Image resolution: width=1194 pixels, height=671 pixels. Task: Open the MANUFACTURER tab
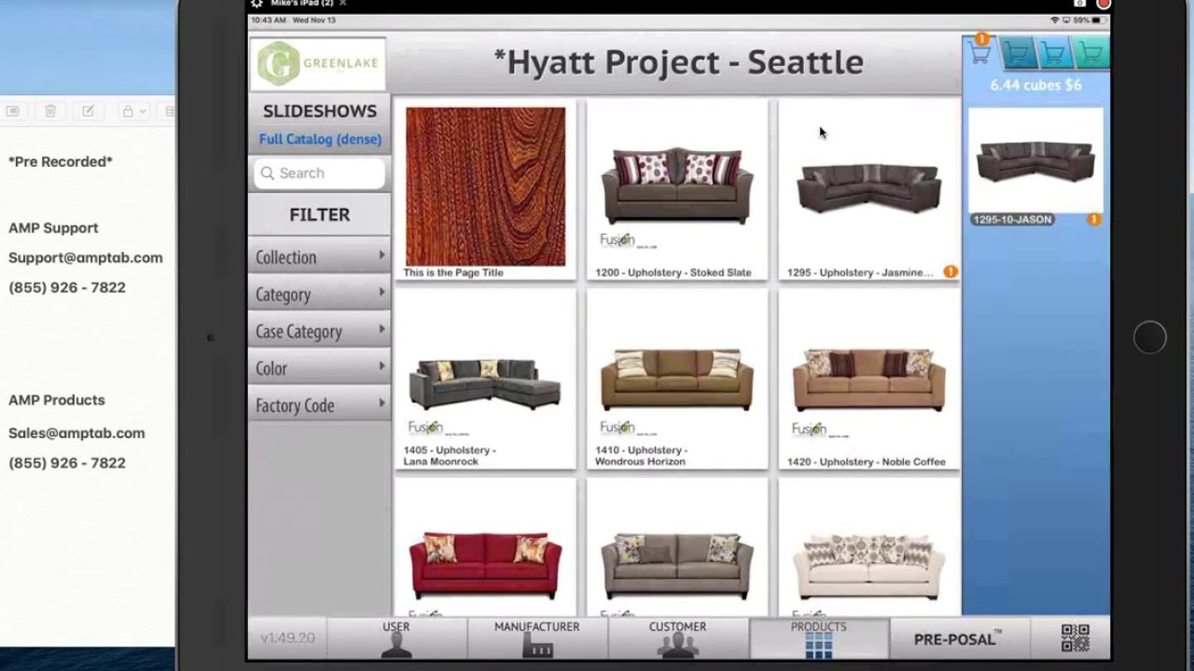[x=537, y=638]
